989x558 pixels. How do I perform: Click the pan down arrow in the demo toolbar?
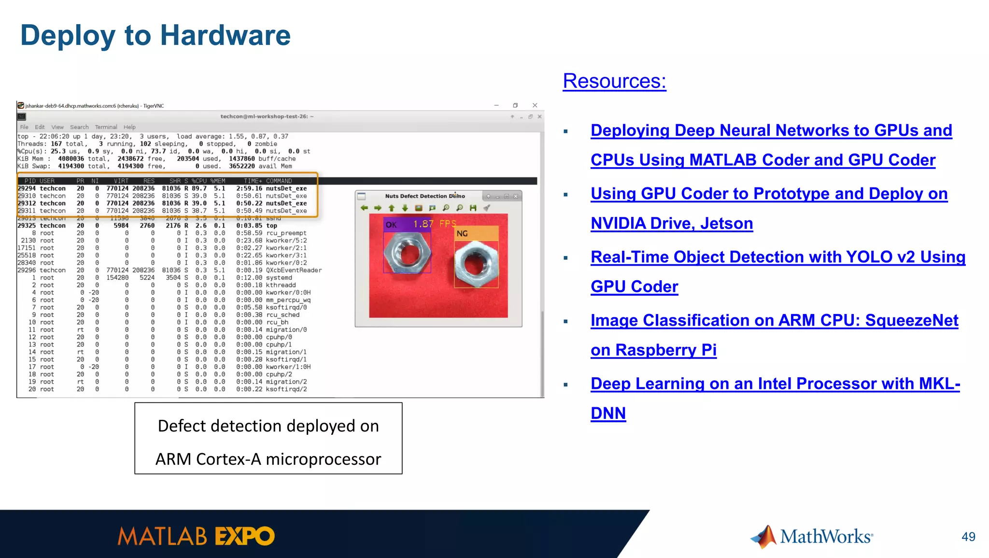(405, 208)
